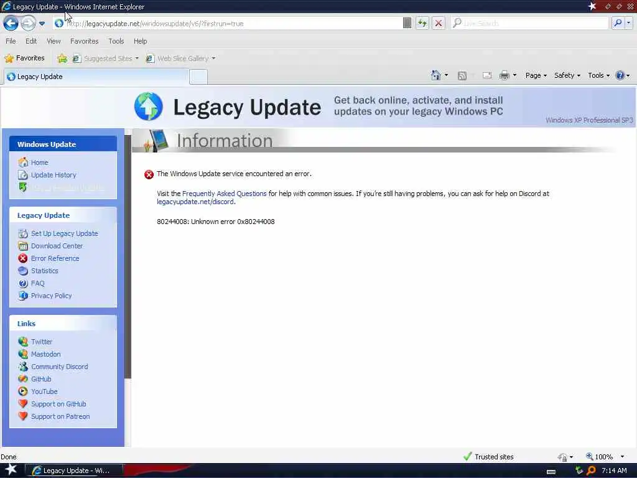Open the FAQ sidebar link
Viewport: 637px width, 478px height.
click(x=38, y=283)
